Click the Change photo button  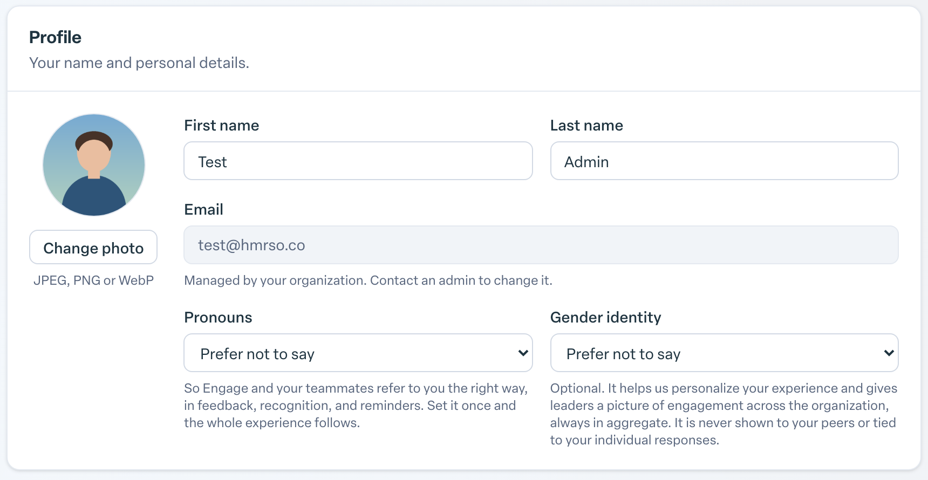(x=93, y=247)
